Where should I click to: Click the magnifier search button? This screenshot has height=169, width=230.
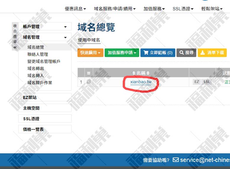coord(186,53)
